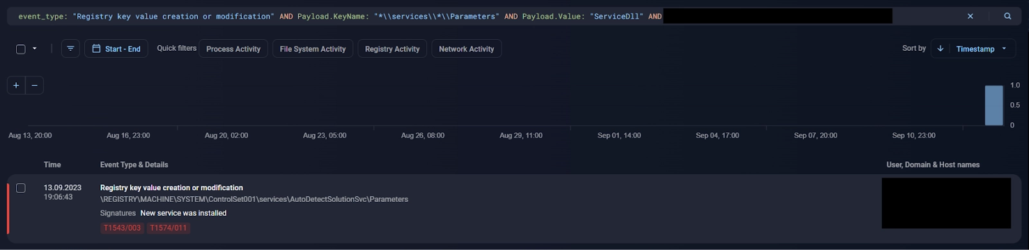The height and width of the screenshot is (250, 1029).
Task: Select the T1574/011 technique tag
Action: [168, 228]
